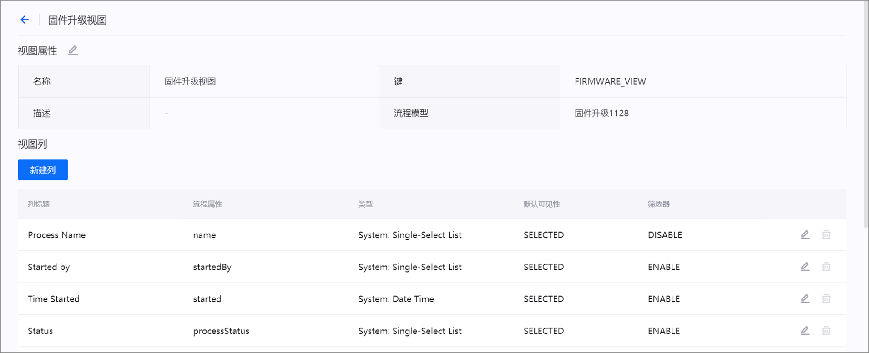Delete the Status column row
The image size is (869, 353).
tap(826, 331)
